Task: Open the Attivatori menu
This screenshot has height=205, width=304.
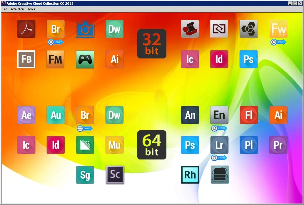Action: tap(17, 9)
